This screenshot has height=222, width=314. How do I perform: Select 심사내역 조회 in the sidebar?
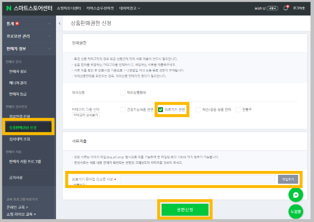pyautogui.click(x=20, y=139)
